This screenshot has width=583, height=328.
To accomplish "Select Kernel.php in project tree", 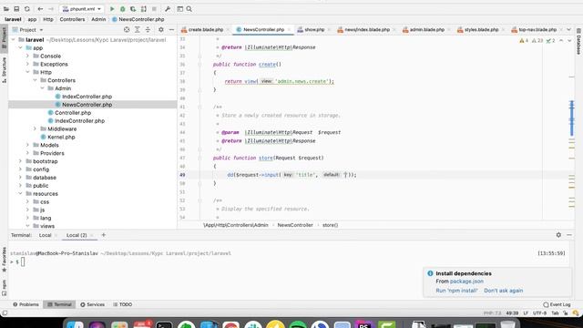I will click(61, 138).
